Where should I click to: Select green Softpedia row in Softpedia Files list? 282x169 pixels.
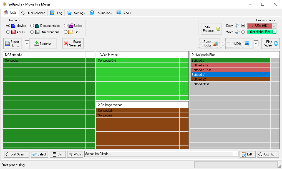(x=231, y=60)
